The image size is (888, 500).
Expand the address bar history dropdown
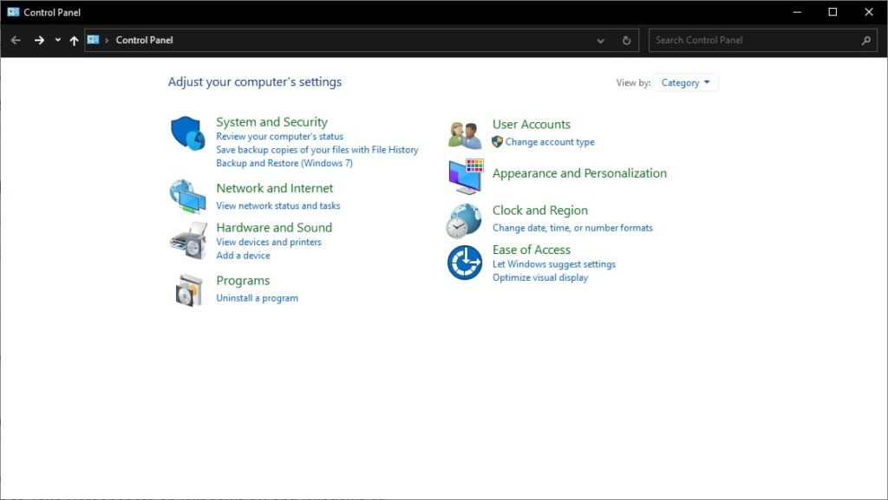coord(600,40)
